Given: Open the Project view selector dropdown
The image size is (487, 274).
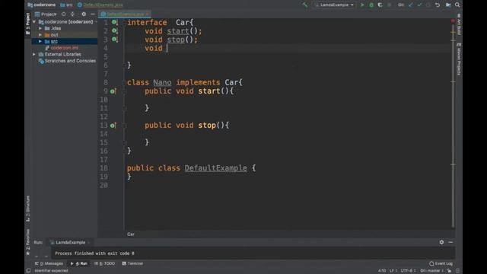Looking at the screenshot, I should click(x=46, y=14).
